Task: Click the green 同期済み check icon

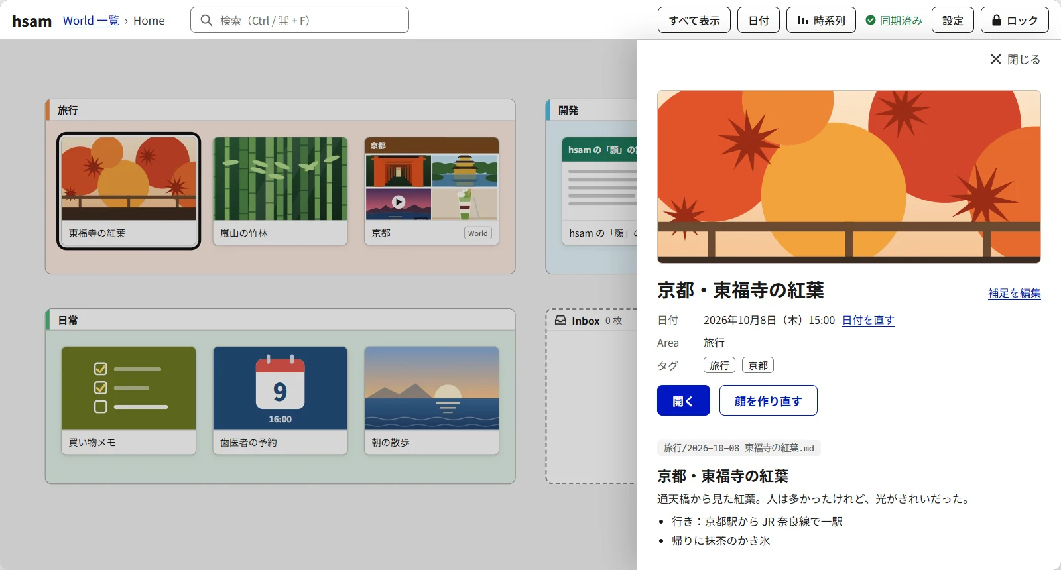Action: (871, 21)
